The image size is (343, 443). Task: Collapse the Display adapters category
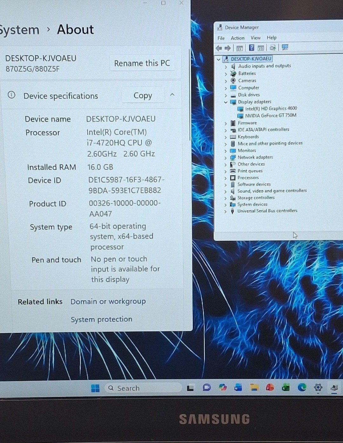(x=226, y=102)
